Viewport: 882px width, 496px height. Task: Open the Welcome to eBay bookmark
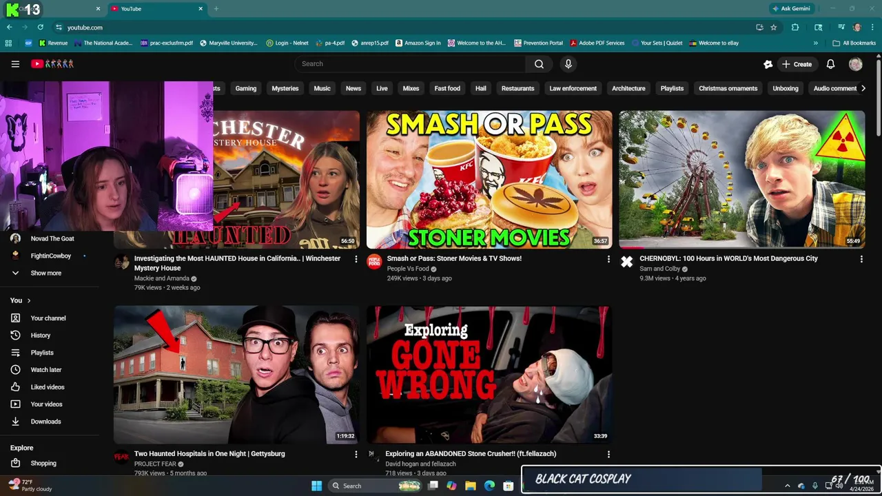(714, 43)
